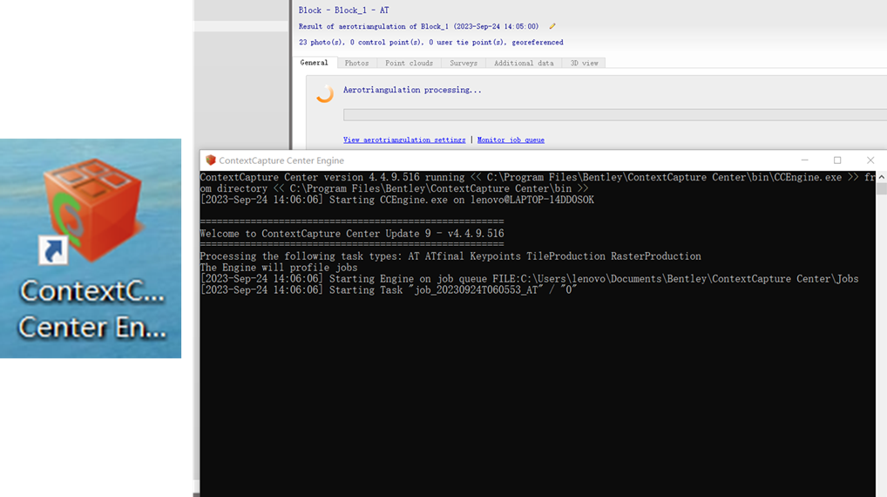Maximize the ContextCapture Center Engine console window
This screenshot has height=497, width=887.
(837, 160)
